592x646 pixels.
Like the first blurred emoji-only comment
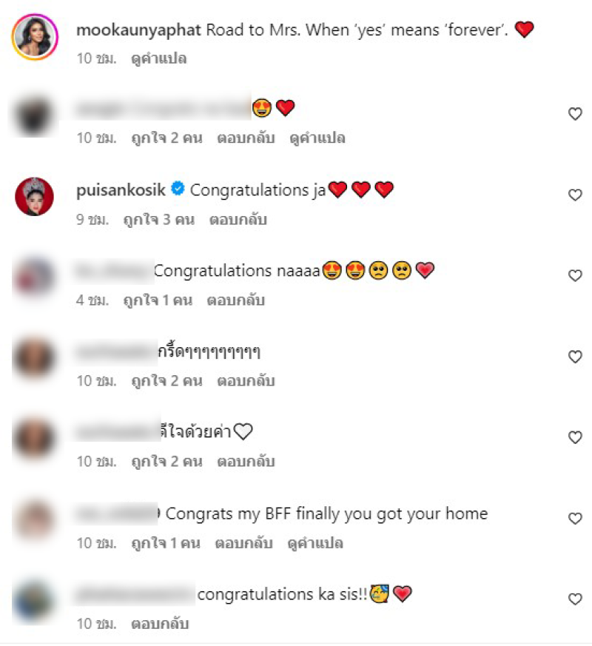pyautogui.click(x=575, y=114)
